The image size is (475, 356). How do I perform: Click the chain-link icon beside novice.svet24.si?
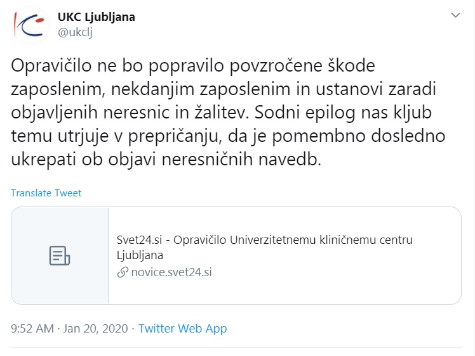123,272
